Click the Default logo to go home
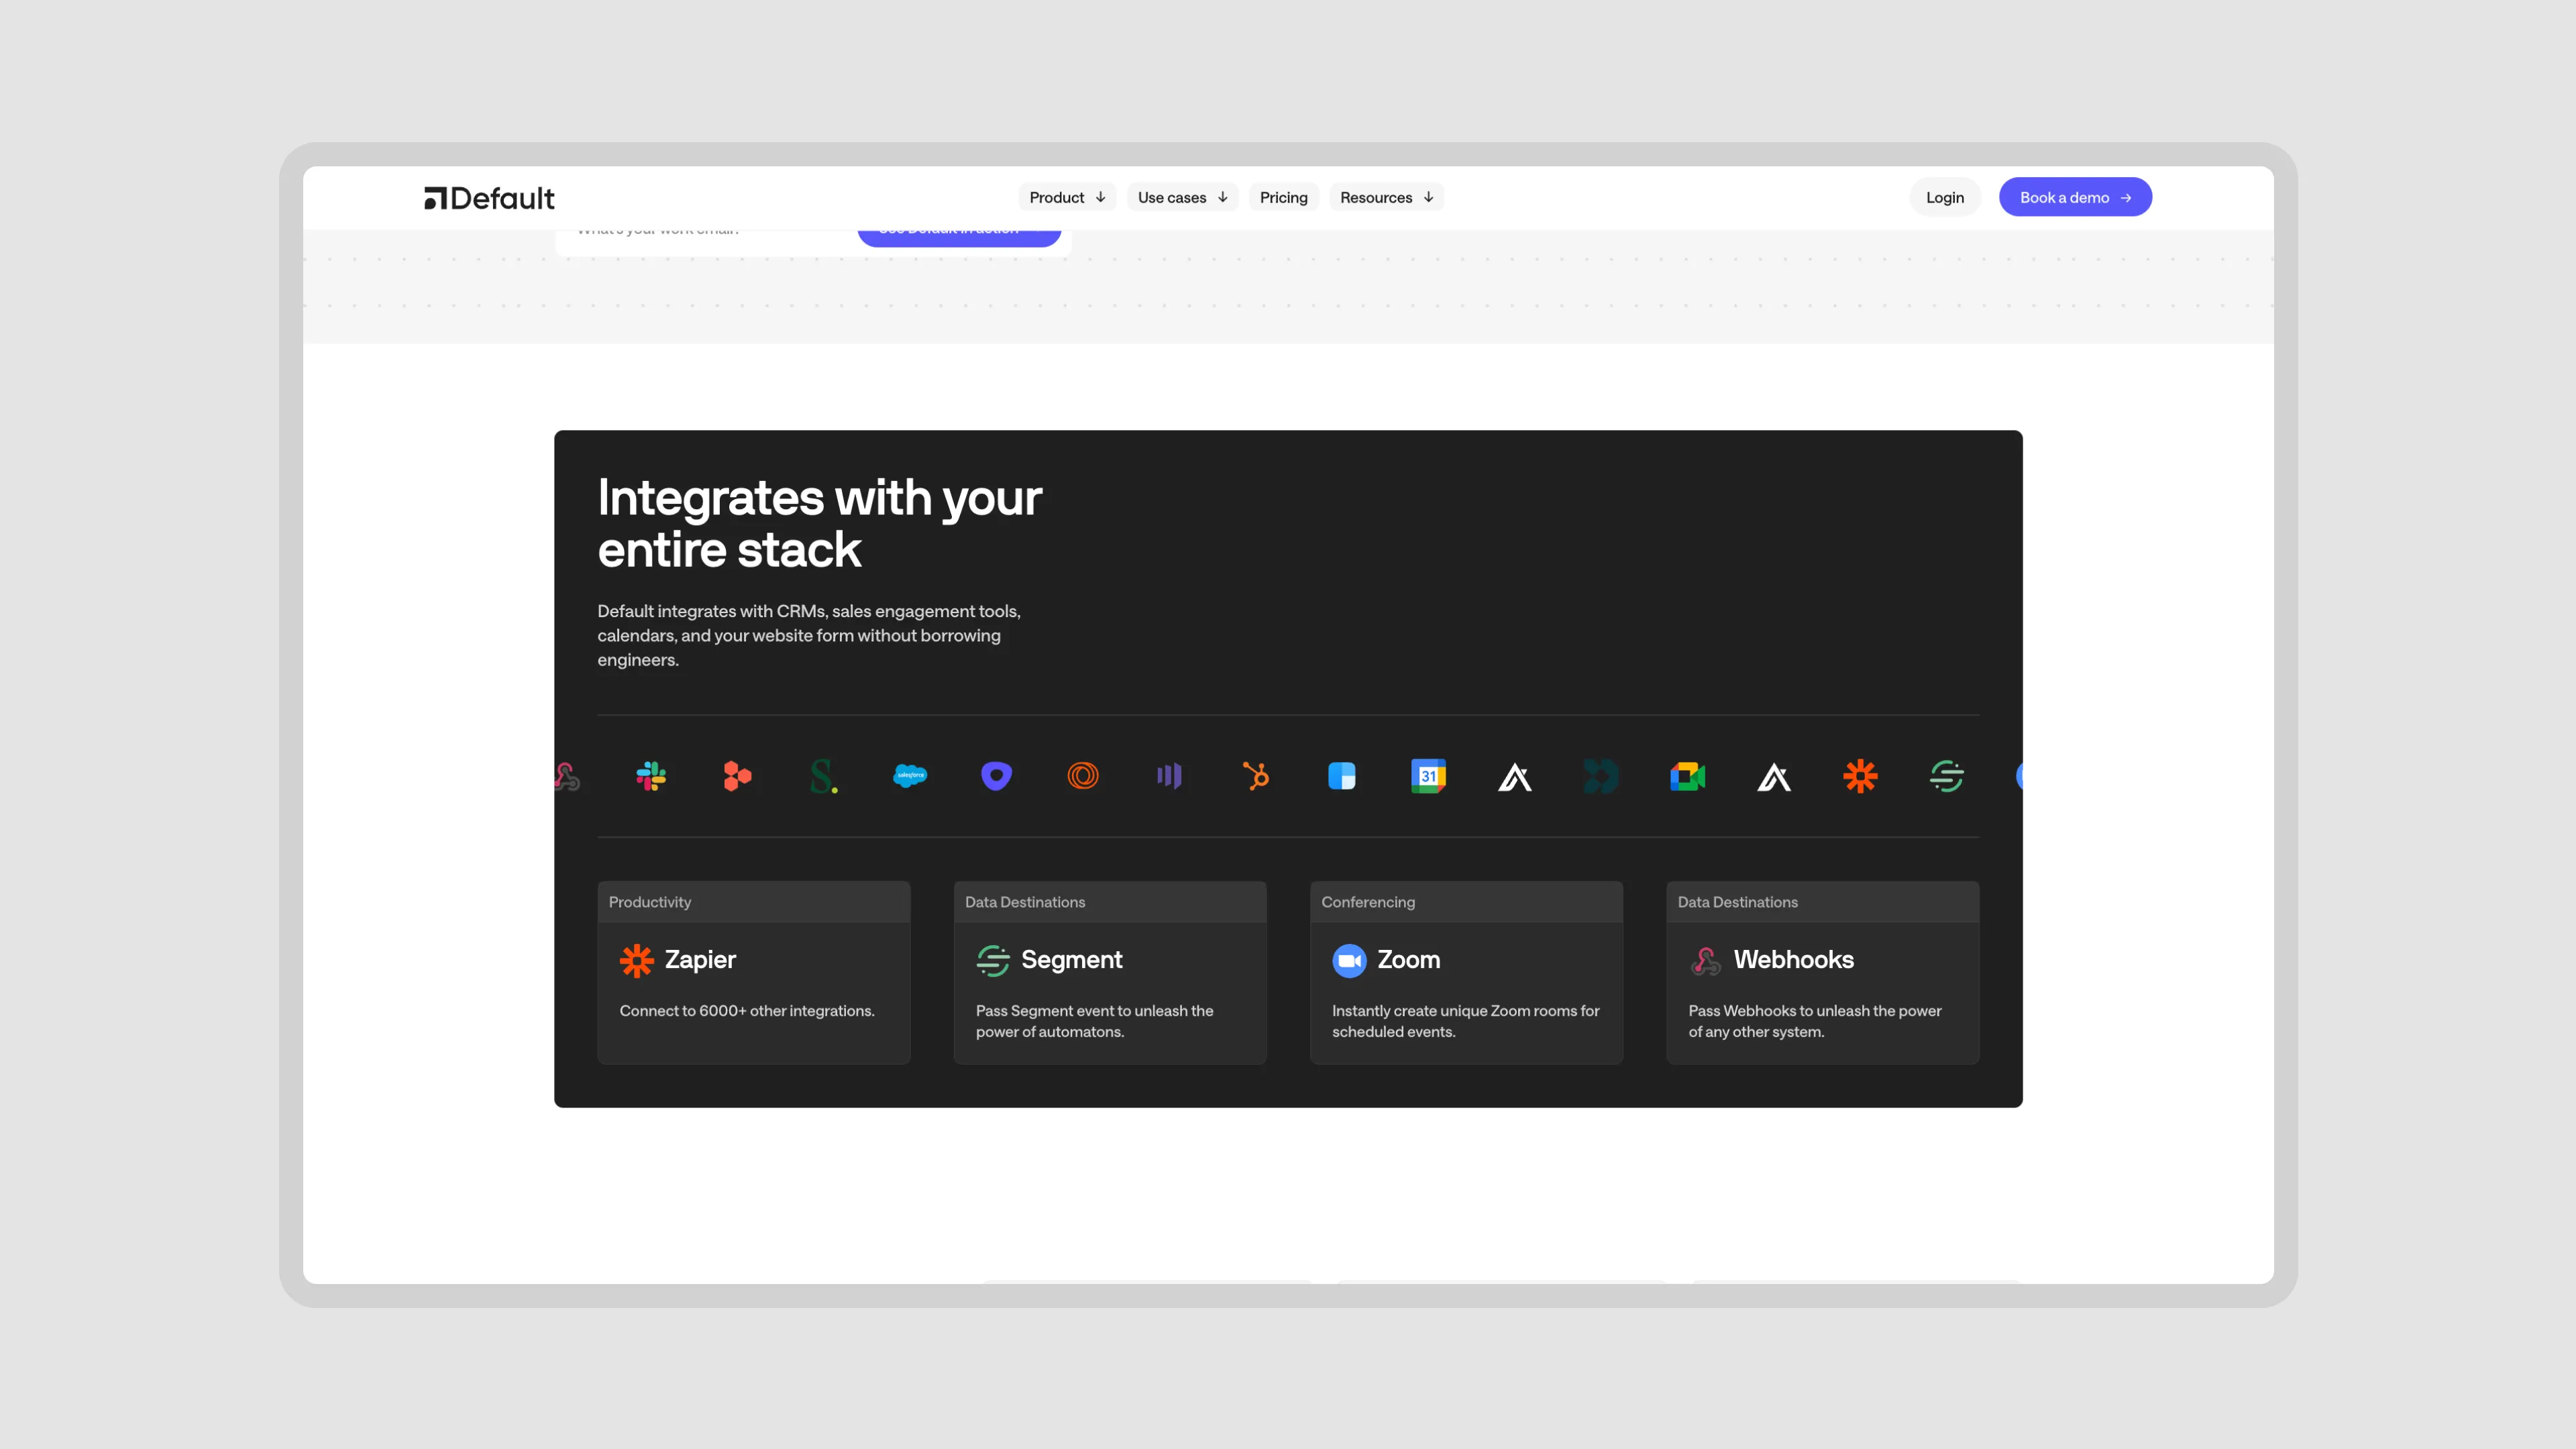The width and height of the screenshot is (2576, 1449). [489, 198]
